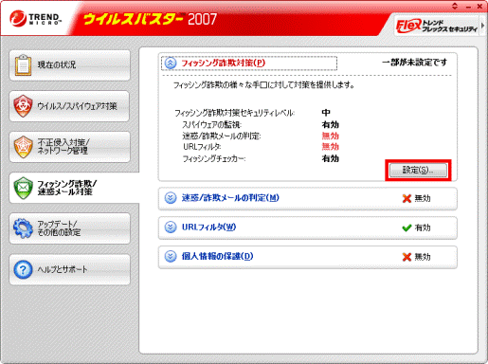The width and height of the screenshot is (488, 364).
Task: Select フィッシング詐欺/迷惑メール対策 tab
Action: coord(74,188)
